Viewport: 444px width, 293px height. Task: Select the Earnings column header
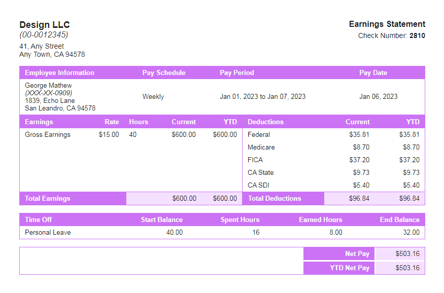37,122
